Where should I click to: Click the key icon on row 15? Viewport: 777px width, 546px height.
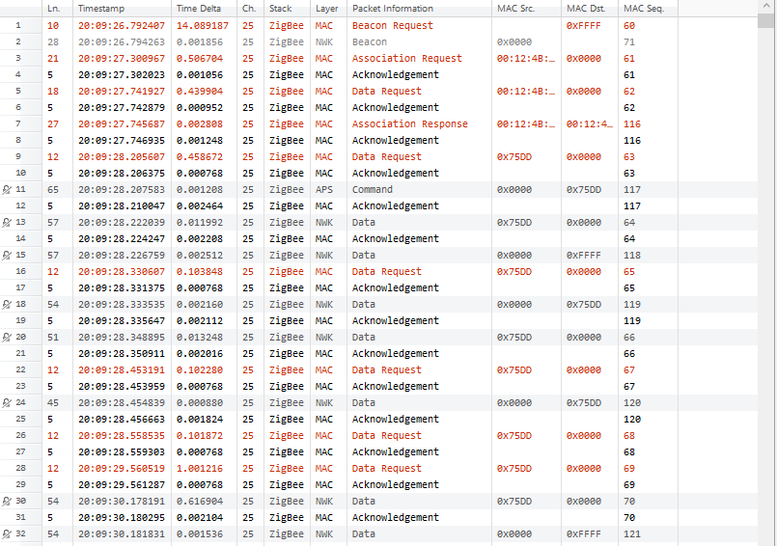(x=7, y=256)
